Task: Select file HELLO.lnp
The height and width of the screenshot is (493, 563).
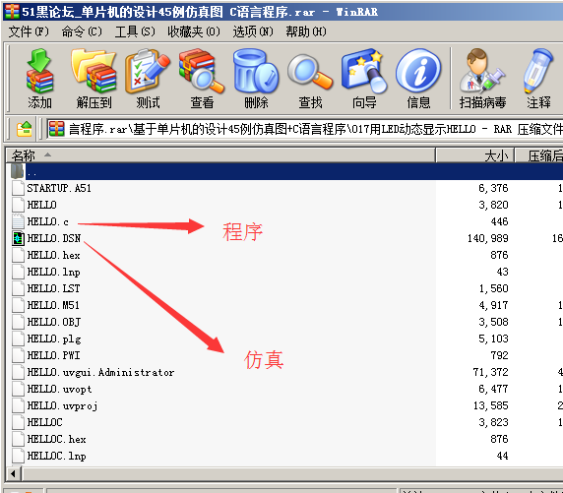Action: (x=53, y=272)
